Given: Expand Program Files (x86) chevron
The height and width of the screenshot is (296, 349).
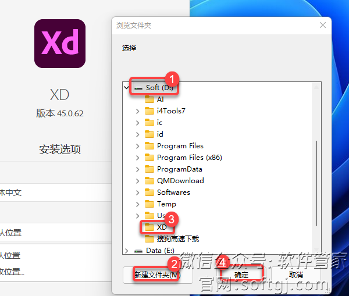Looking at the screenshot, I should [x=137, y=158].
